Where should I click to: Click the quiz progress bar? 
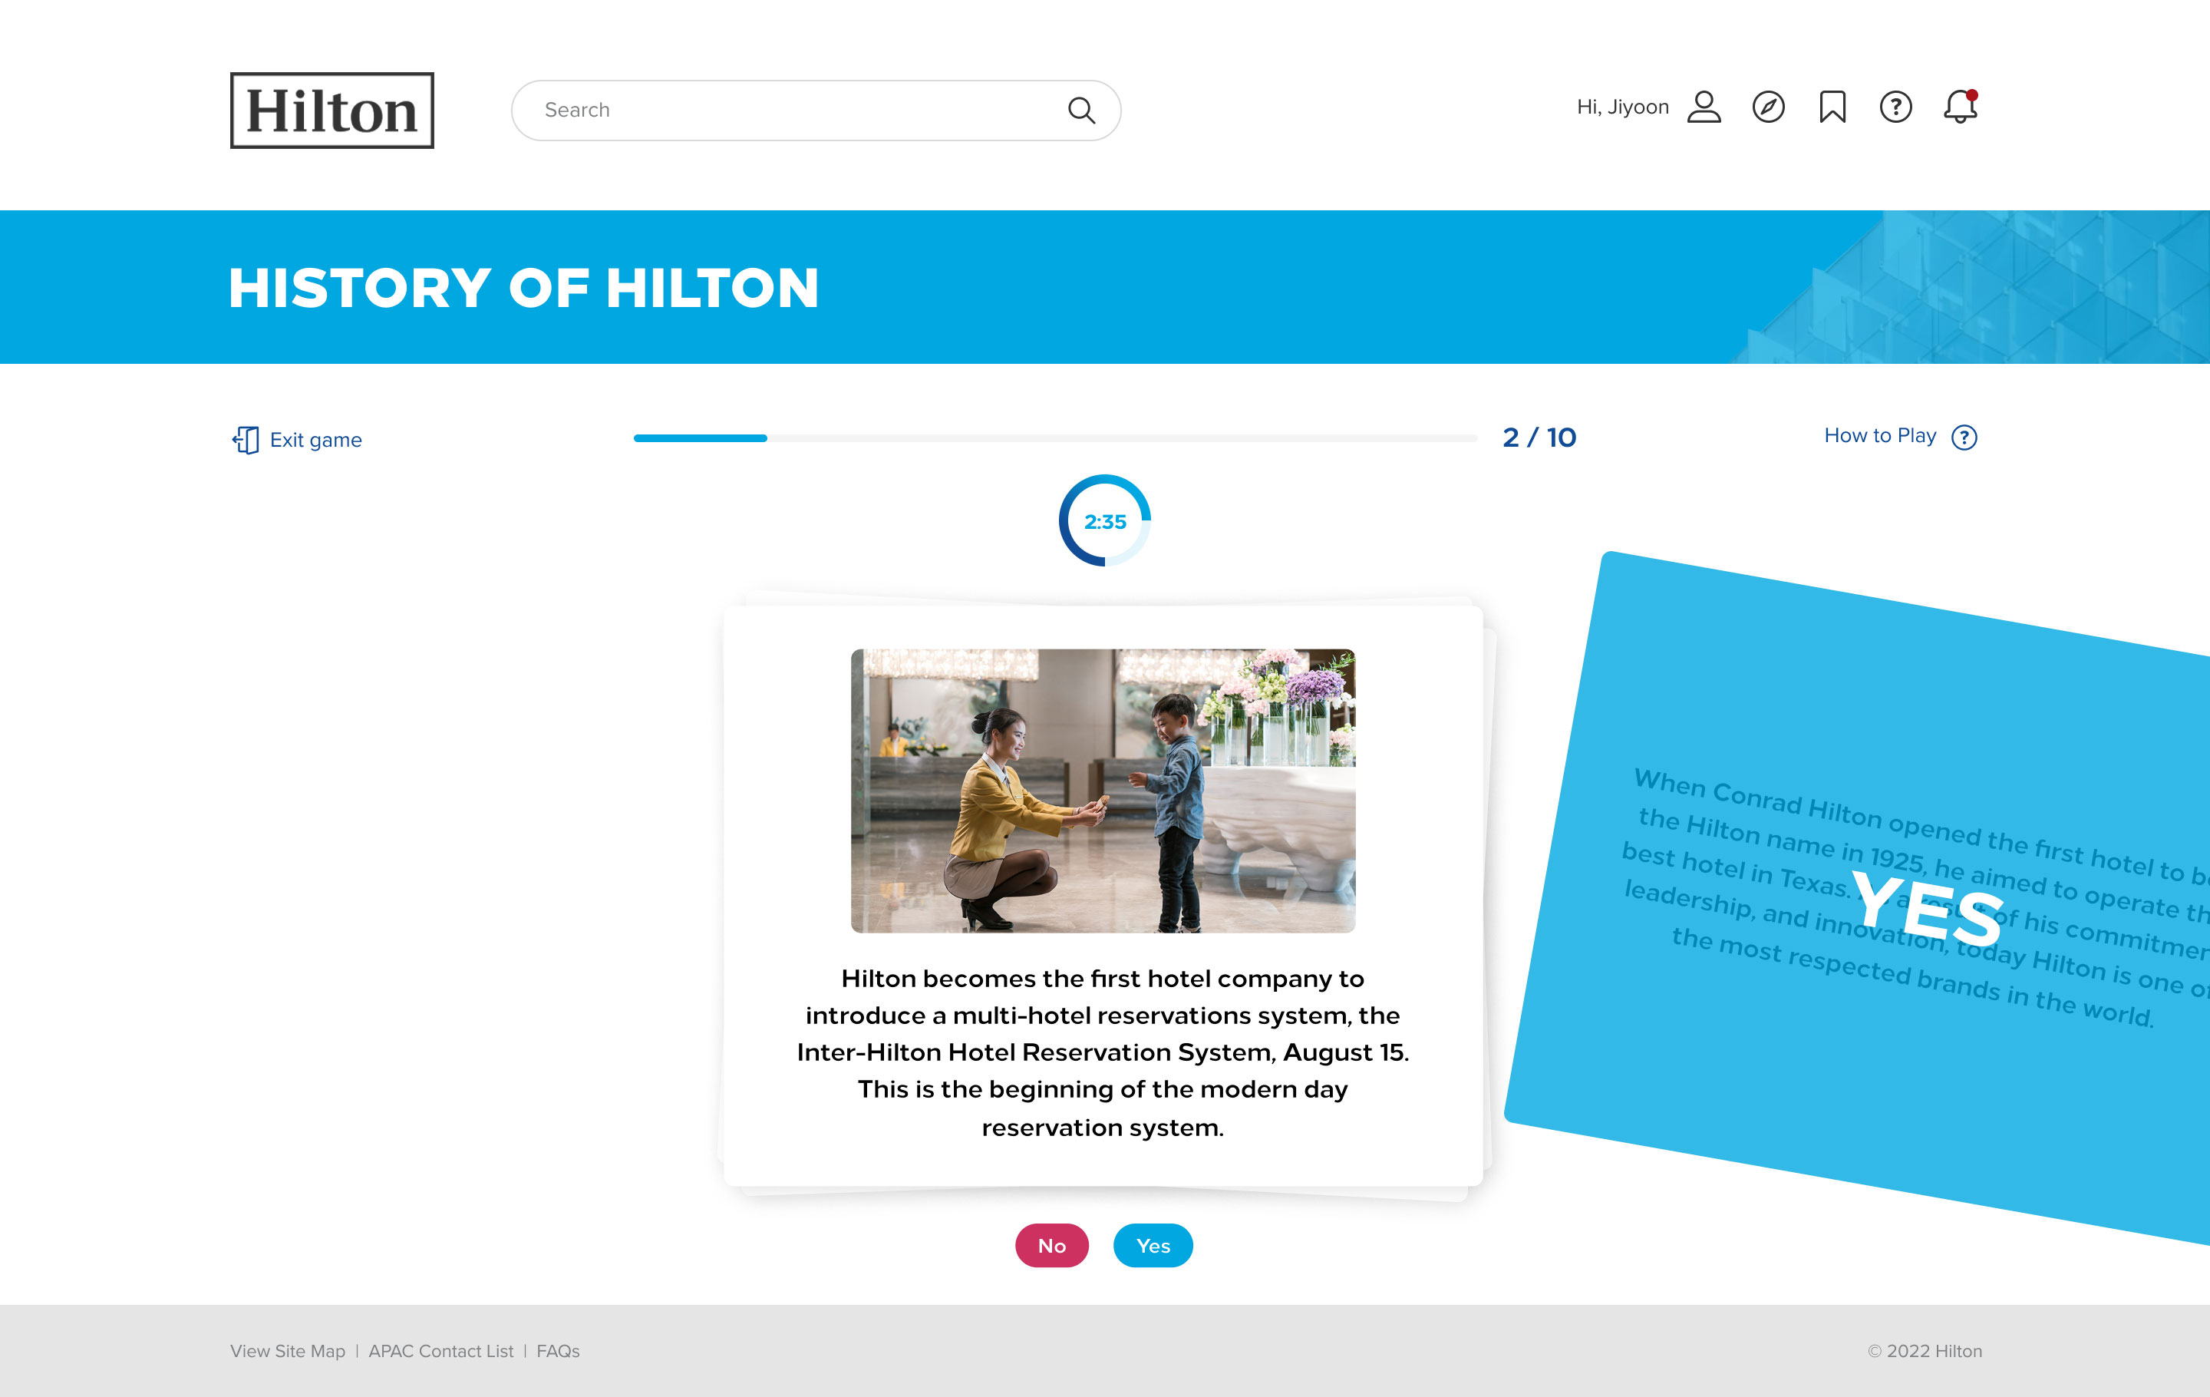tap(1054, 438)
